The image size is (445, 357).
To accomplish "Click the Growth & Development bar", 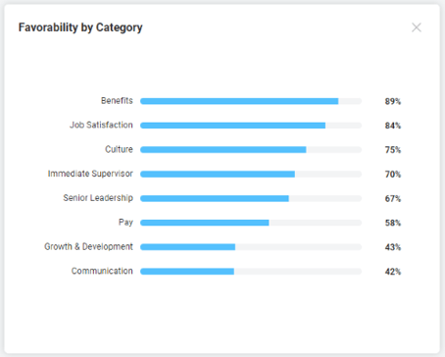I will tap(251, 247).
